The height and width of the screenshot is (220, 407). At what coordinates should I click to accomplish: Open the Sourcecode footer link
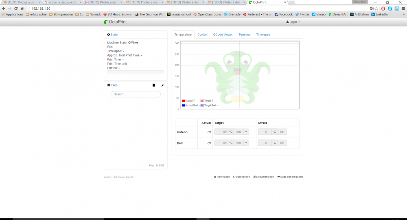[241, 177]
